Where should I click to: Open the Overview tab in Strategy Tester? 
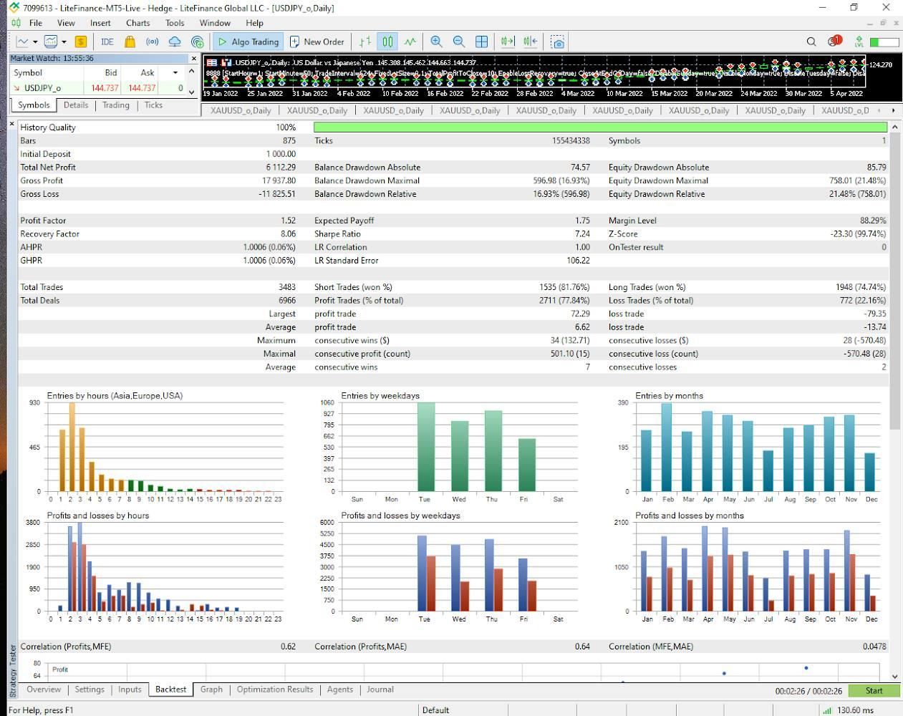coord(44,690)
